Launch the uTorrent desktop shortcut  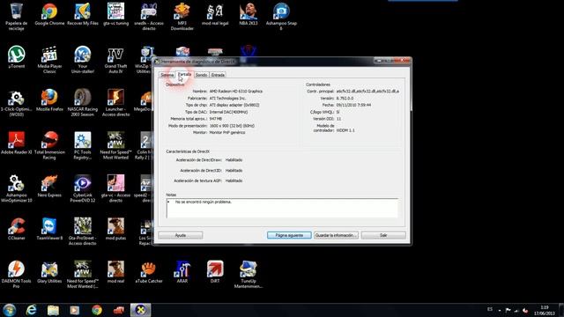click(x=16, y=56)
